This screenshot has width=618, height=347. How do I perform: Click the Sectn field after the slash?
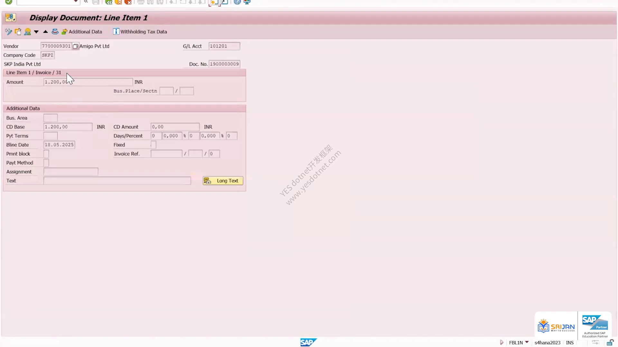187,91
